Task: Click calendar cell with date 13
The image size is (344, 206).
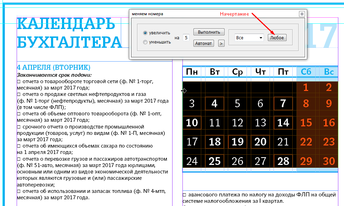Action: [x=260, y=122]
